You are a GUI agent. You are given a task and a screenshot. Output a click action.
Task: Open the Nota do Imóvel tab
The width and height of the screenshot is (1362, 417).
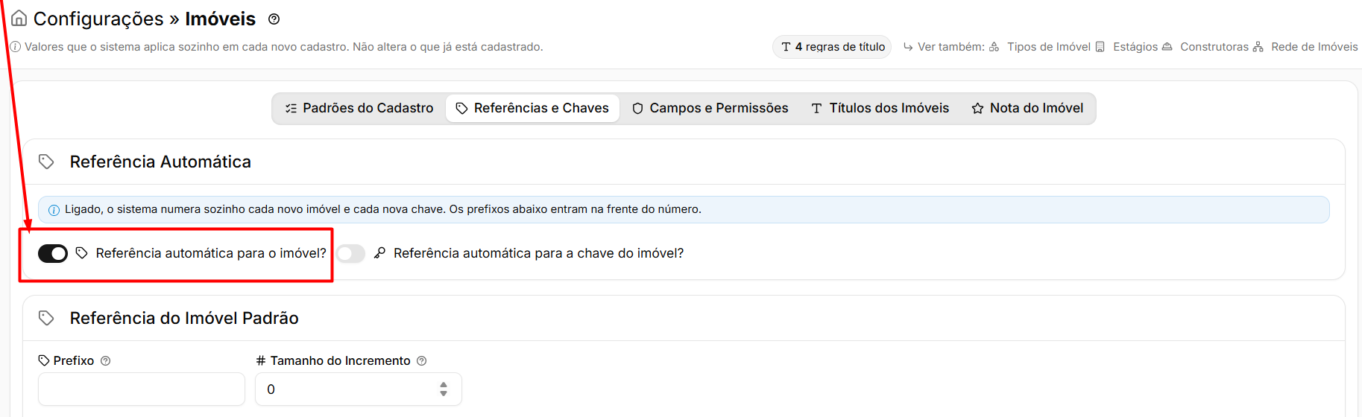(1028, 108)
